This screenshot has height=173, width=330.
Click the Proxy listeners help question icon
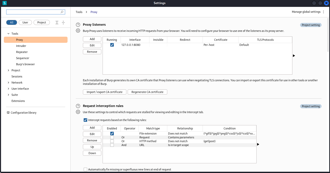point(78,25)
